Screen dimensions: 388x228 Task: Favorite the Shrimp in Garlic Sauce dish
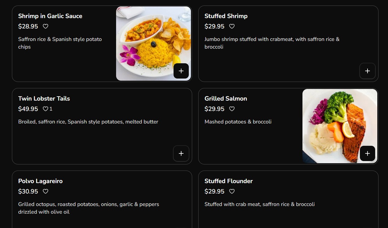coord(46,26)
